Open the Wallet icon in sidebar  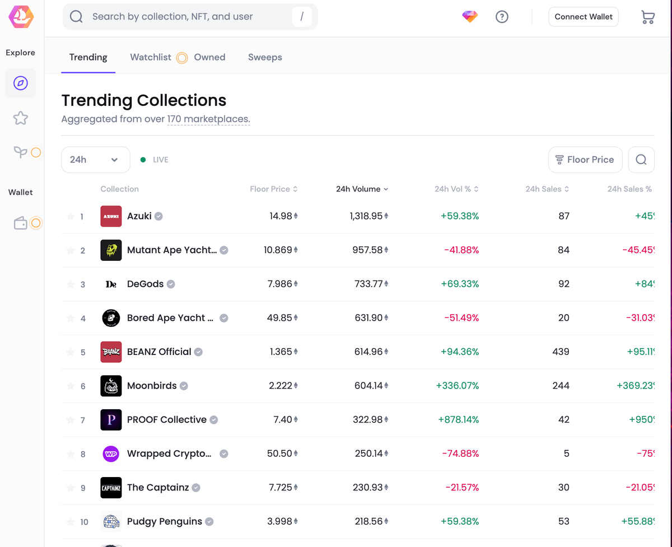tap(21, 223)
